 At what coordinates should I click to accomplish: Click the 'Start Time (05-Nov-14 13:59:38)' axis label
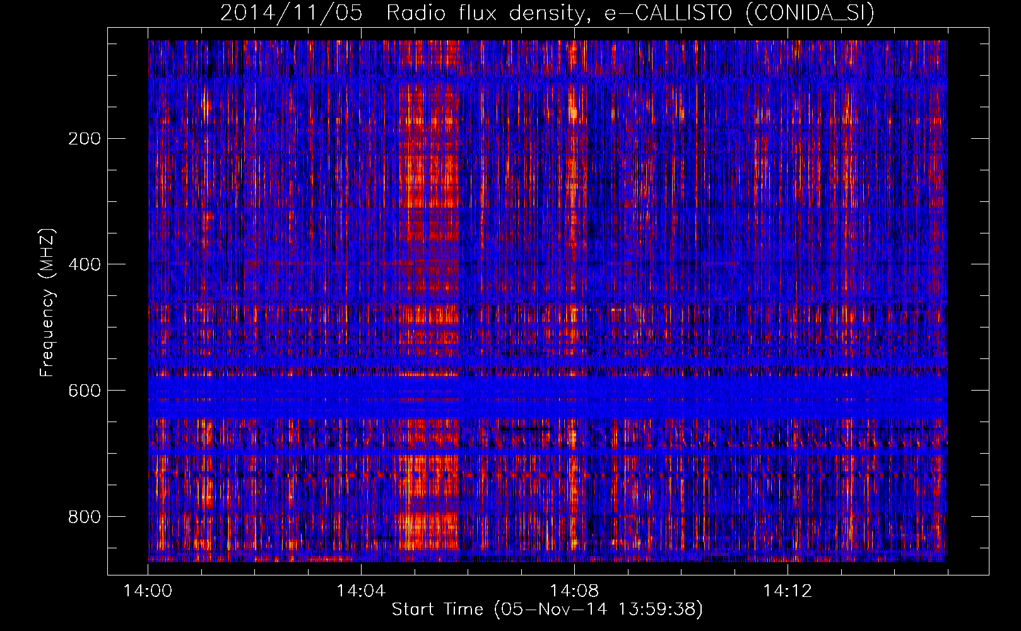pyautogui.click(x=547, y=610)
